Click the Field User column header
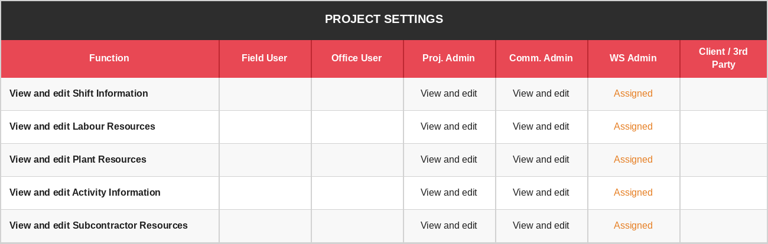Image resolution: width=768 pixels, height=244 pixels. (x=264, y=58)
